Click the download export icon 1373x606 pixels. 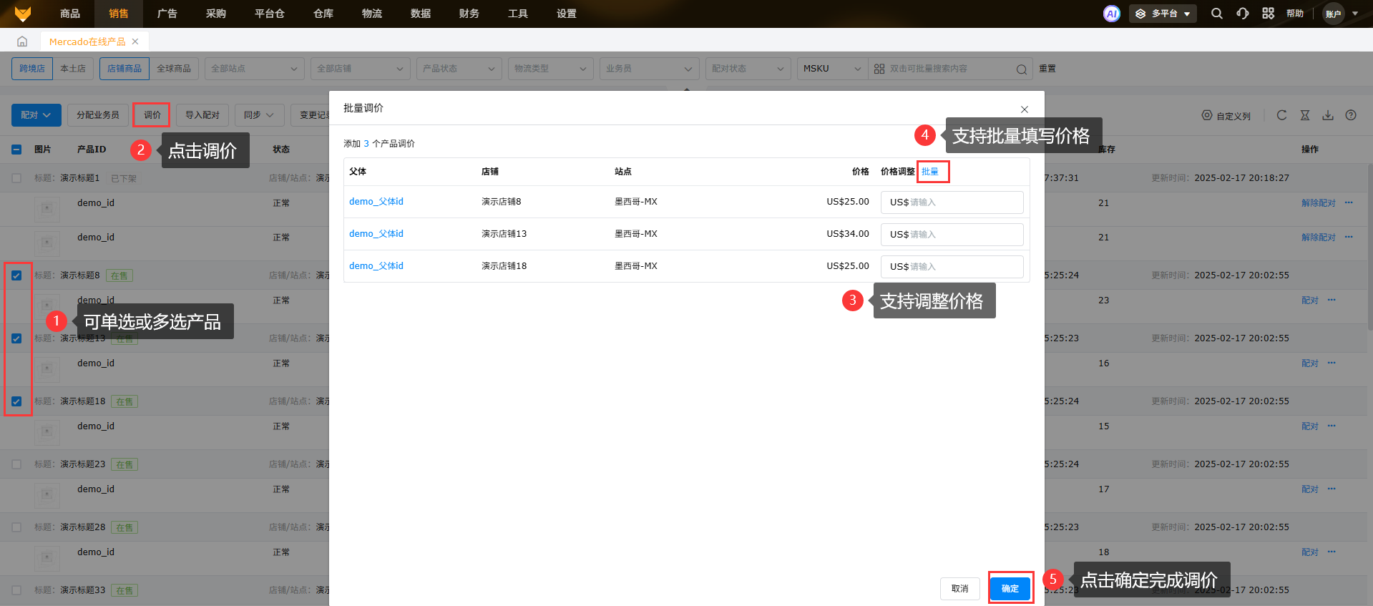pos(1328,115)
